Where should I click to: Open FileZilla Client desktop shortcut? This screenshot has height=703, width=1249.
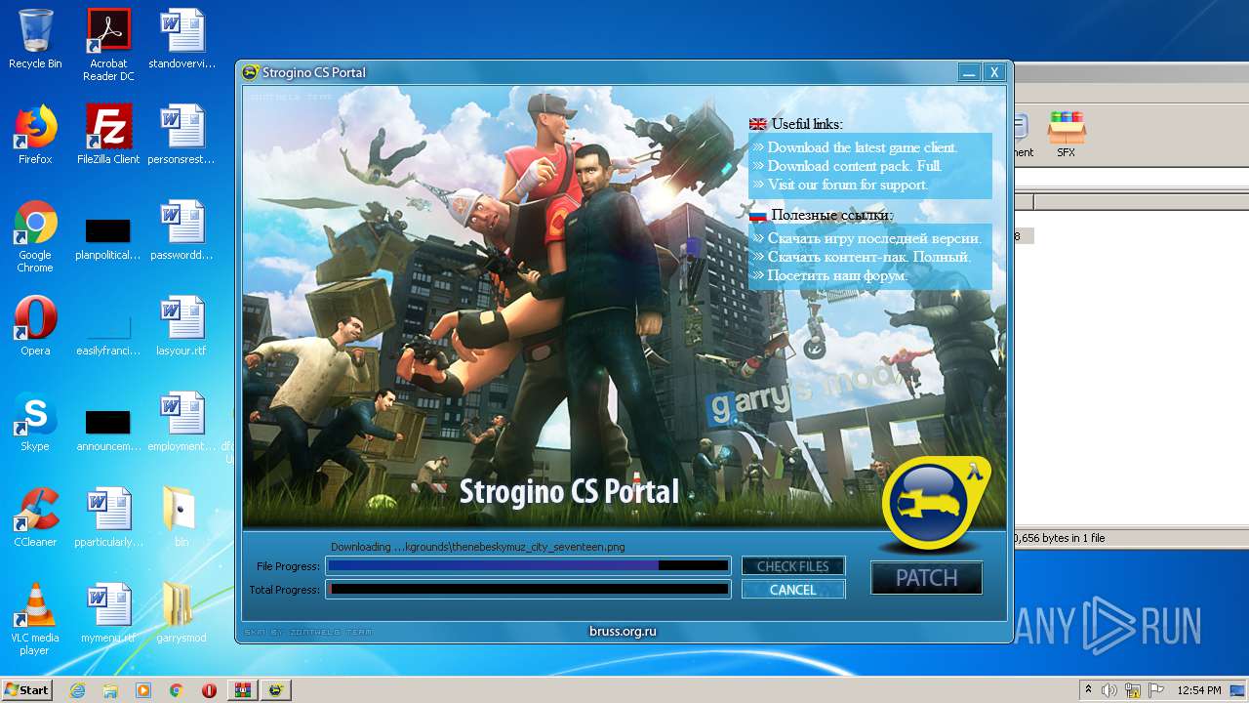tap(108, 135)
